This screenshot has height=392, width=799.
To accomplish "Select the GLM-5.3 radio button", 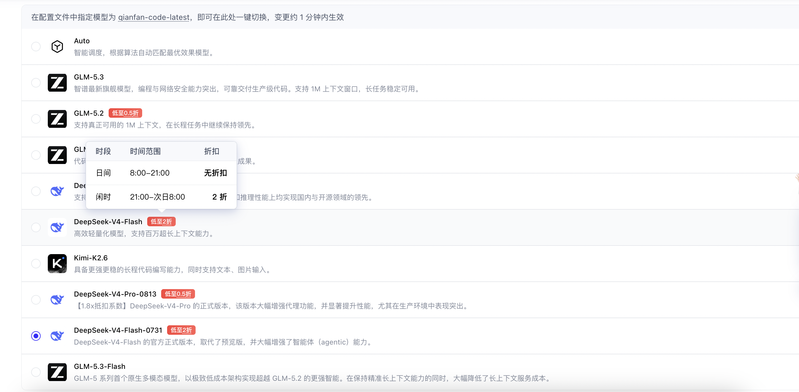I will [x=36, y=83].
